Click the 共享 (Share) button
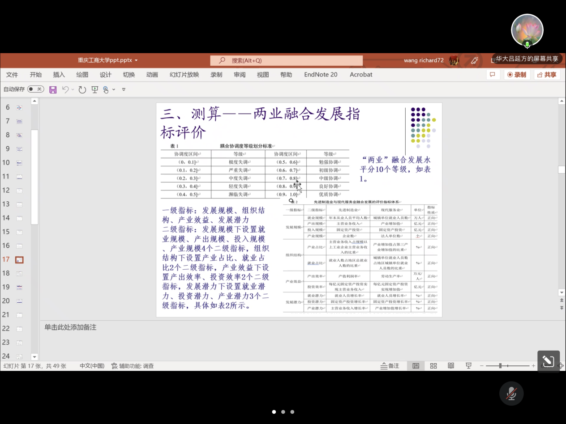The height and width of the screenshot is (424, 566). click(547, 75)
